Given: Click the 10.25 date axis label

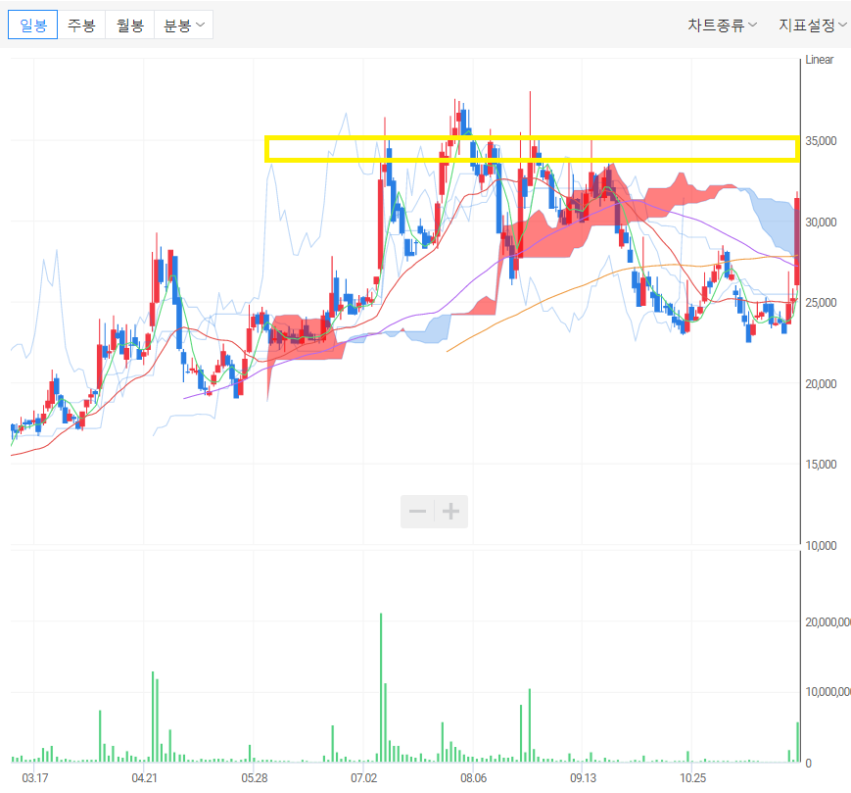Looking at the screenshot, I should (x=692, y=777).
